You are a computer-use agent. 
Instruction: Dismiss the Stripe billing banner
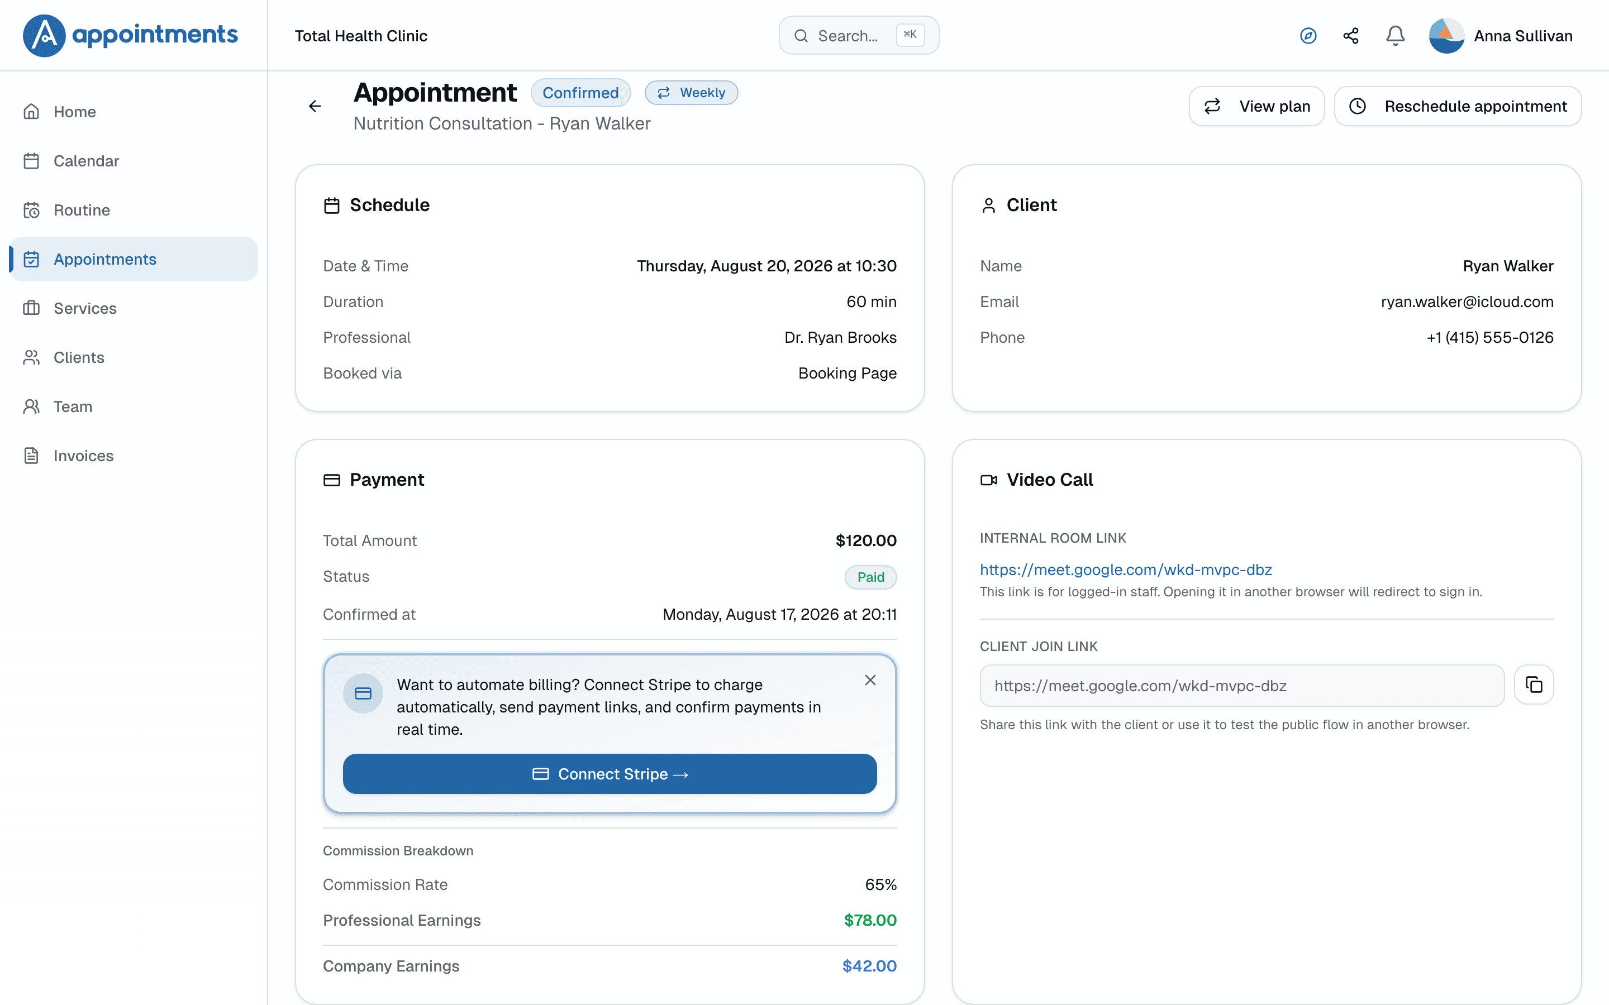pyautogui.click(x=870, y=680)
